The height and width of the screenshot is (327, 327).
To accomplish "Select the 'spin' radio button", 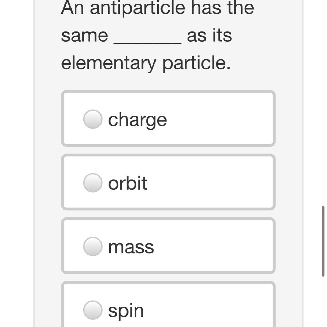I will 93,310.
